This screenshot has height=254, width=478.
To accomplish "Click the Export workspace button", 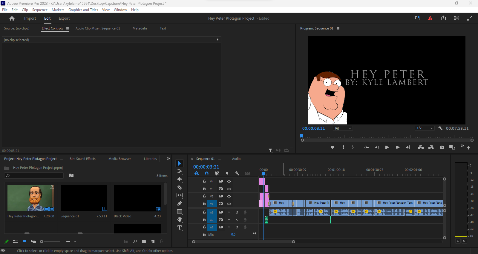I will coord(64,18).
